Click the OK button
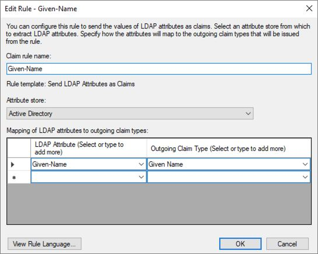Screen dimensions: 318x254 click(x=240, y=244)
